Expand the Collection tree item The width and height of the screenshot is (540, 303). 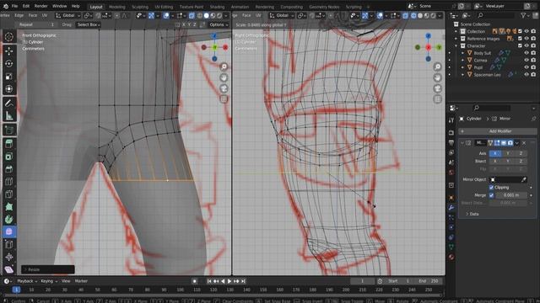(456, 31)
